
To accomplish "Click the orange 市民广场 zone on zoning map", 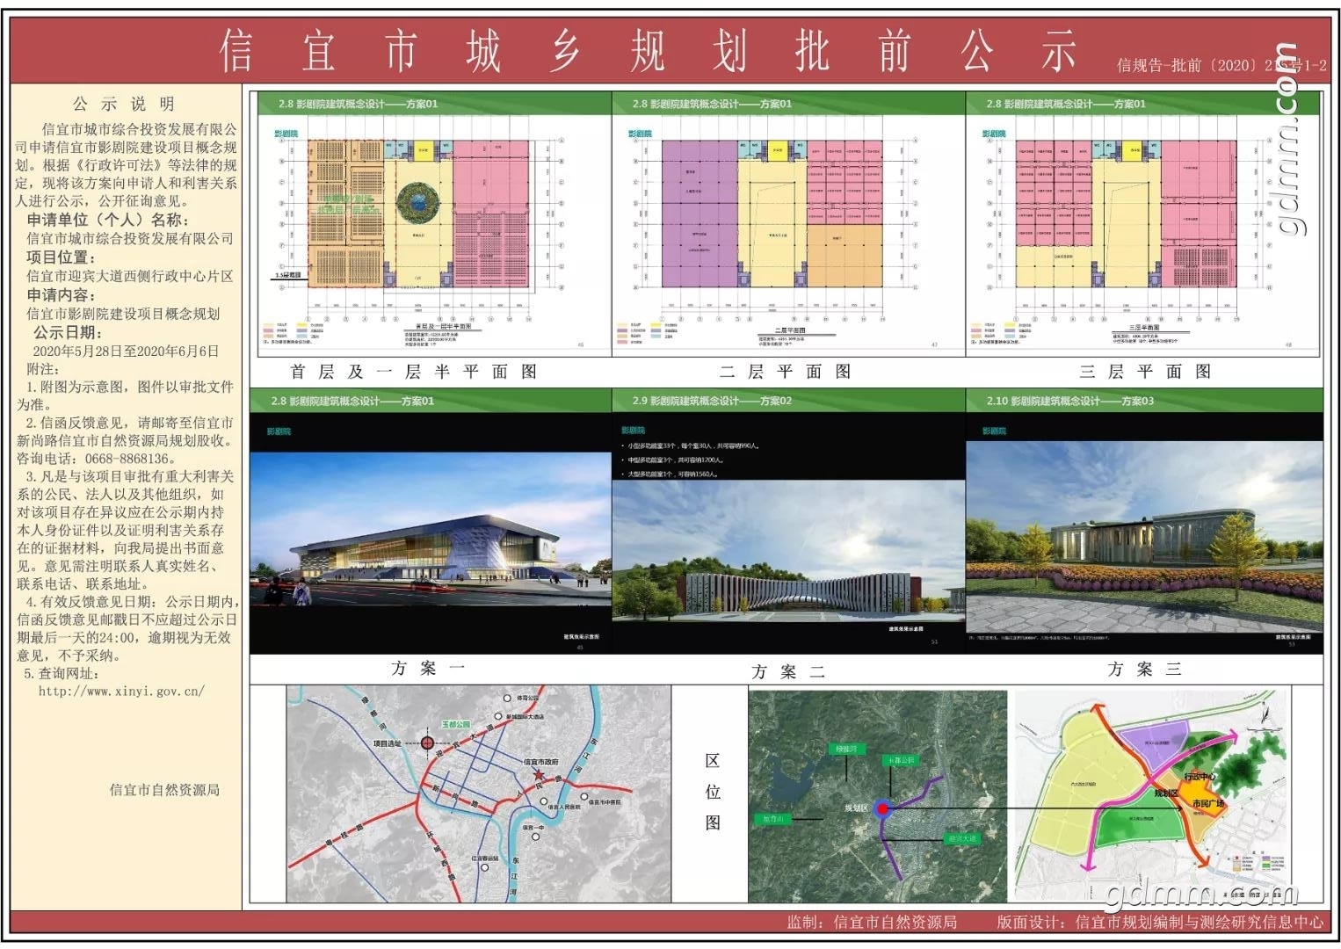I will point(1204,804).
